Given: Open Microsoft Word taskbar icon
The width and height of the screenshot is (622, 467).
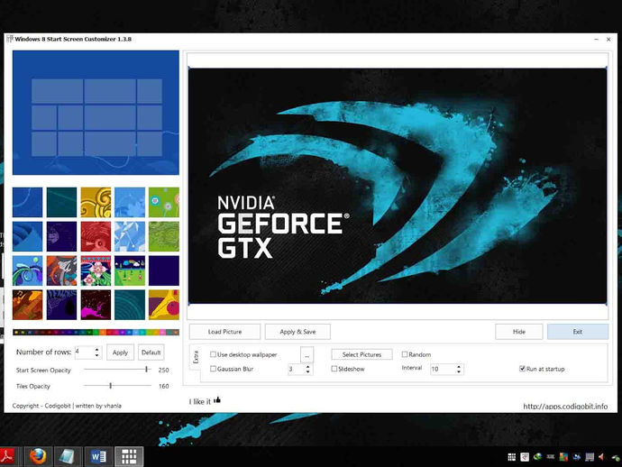Looking at the screenshot, I should tap(98, 457).
